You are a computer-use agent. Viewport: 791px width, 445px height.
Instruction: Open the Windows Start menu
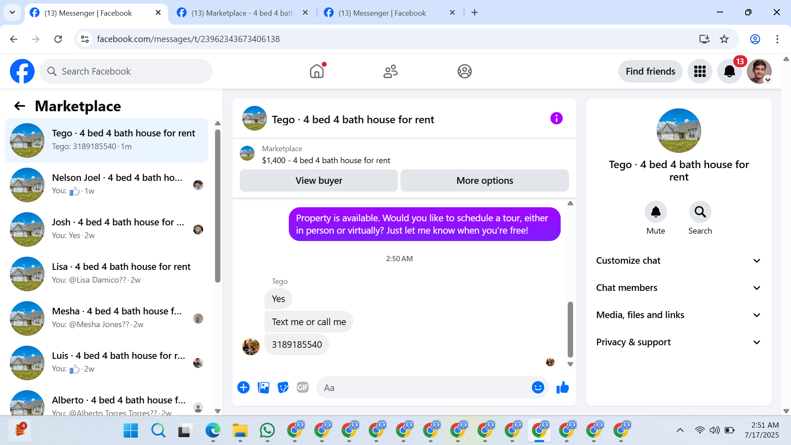point(131,431)
